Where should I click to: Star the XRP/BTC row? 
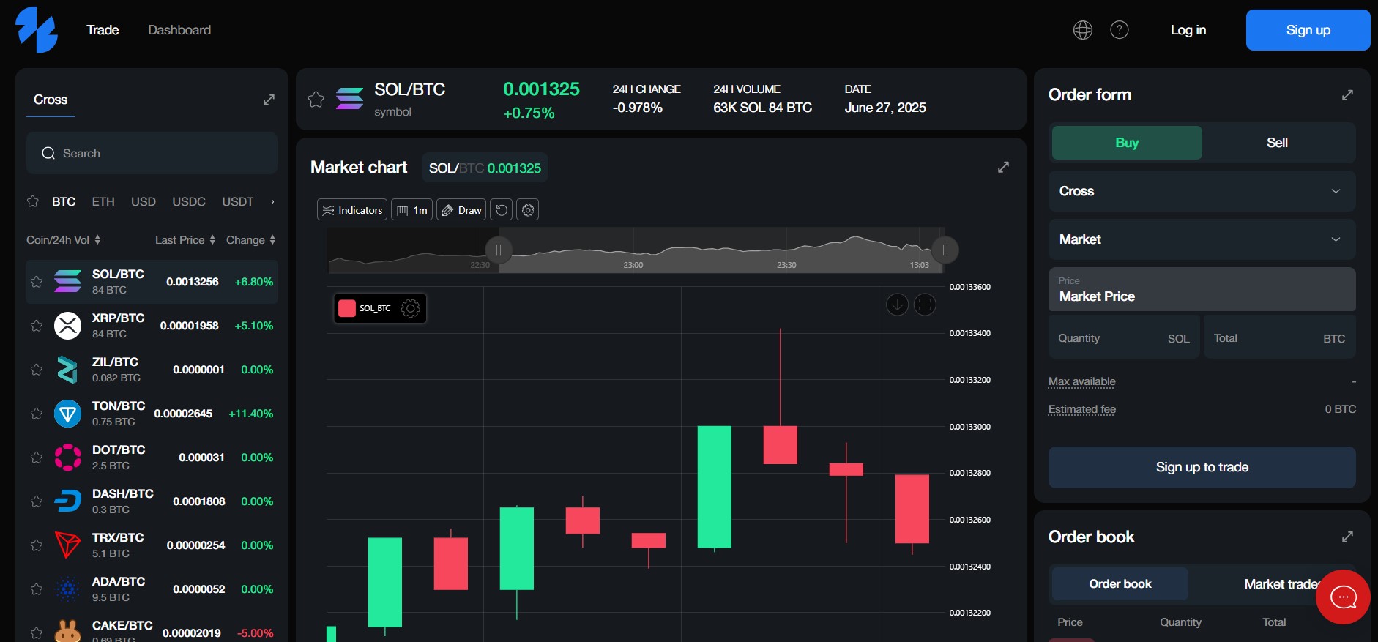tap(36, 326)
